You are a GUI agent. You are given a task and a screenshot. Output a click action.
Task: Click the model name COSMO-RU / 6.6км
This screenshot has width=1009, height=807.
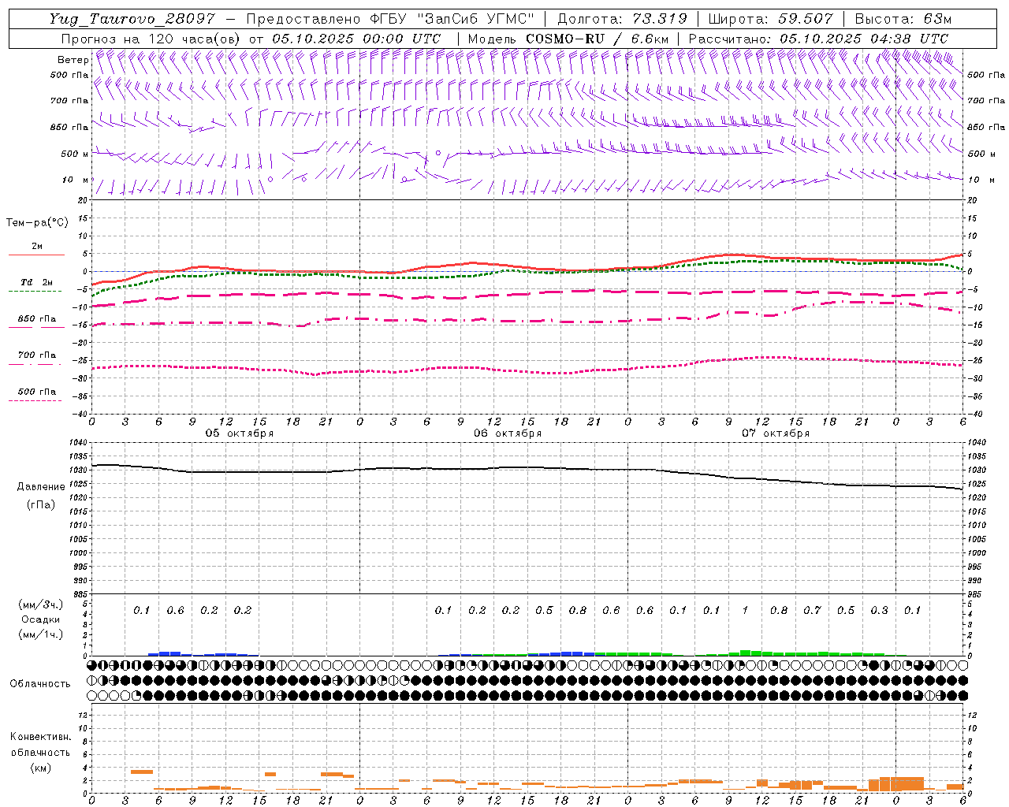click(x=598, y=39)
